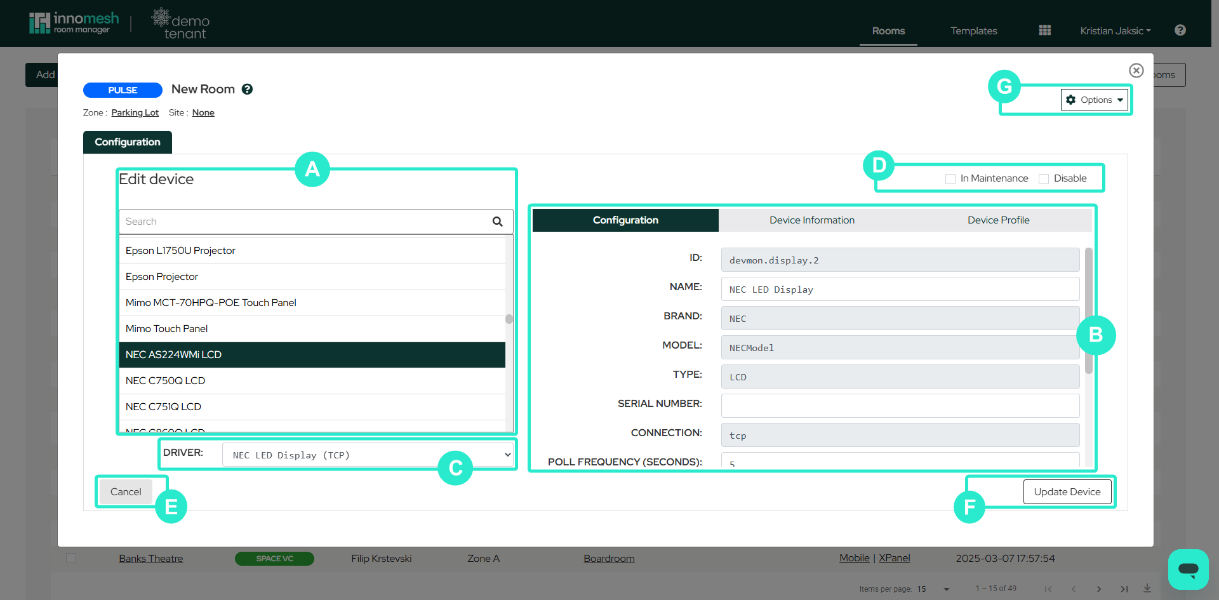Go to previous page of rooms table
Viewport: 1219px width, 600px height.
coord(1074,589)
